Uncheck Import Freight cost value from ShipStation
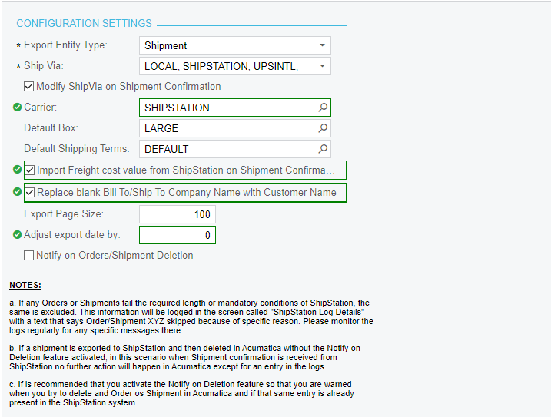Screen dimensions: 551x417 tap(30, 170)
